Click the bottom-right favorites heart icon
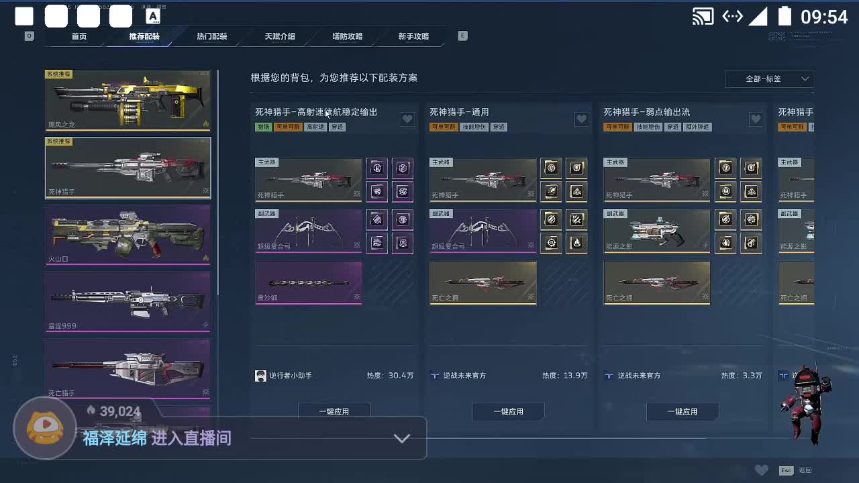 [761, 470]
